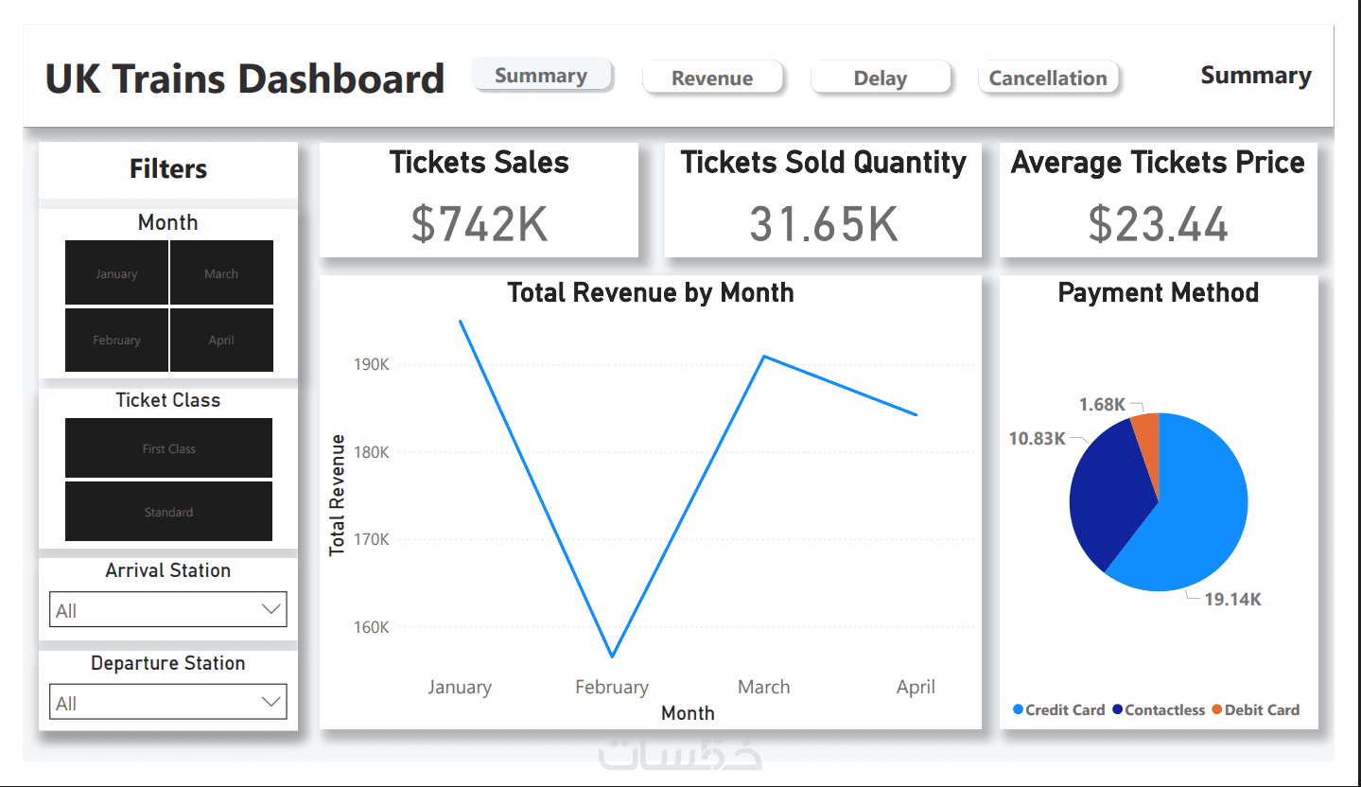Go to the Cancellation tab
The height and width of the screenshot is (787, 1361).
1048,78
